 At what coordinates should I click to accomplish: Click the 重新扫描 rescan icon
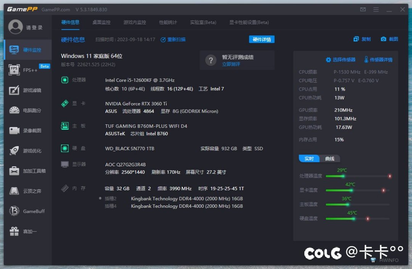coord(163,40)
